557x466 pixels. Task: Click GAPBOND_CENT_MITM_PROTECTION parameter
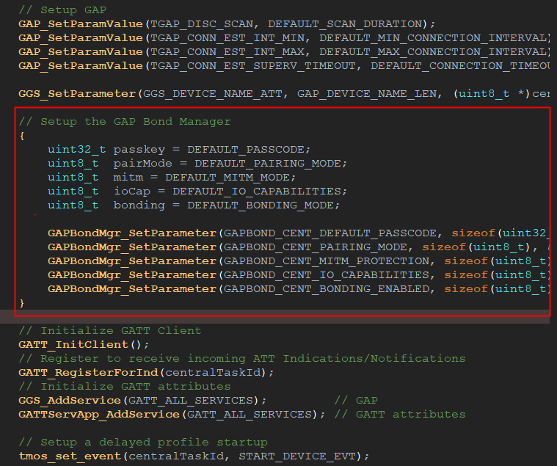[327, 261]
